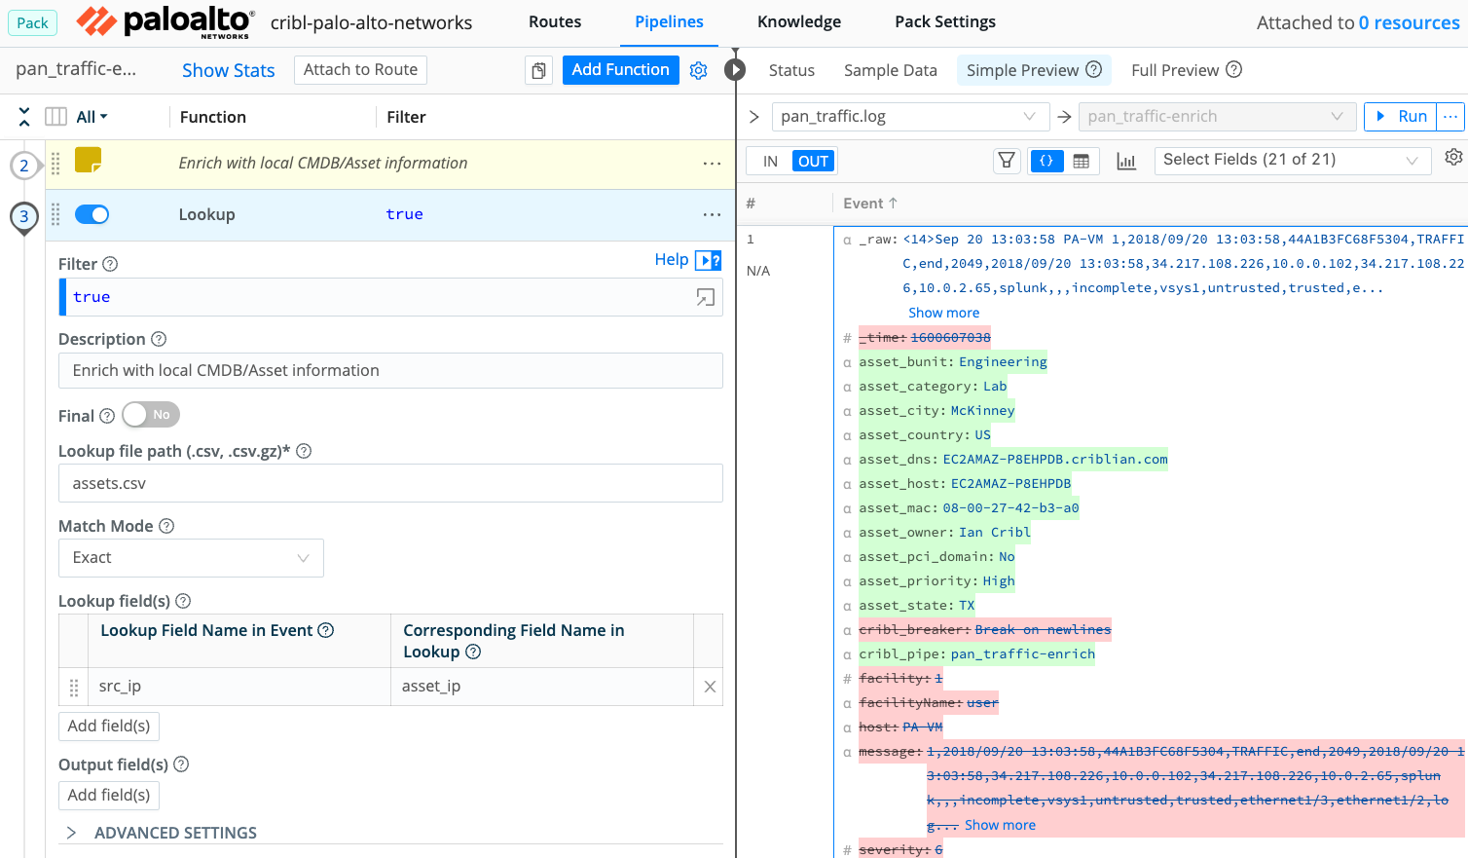Open pipeline settings gear icon
Image resolution: width=1468 pixels, height=858 pixels.
[698, 70]
